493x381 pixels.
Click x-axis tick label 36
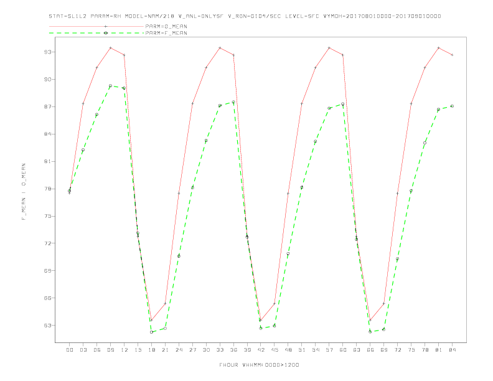click(233, 350)
